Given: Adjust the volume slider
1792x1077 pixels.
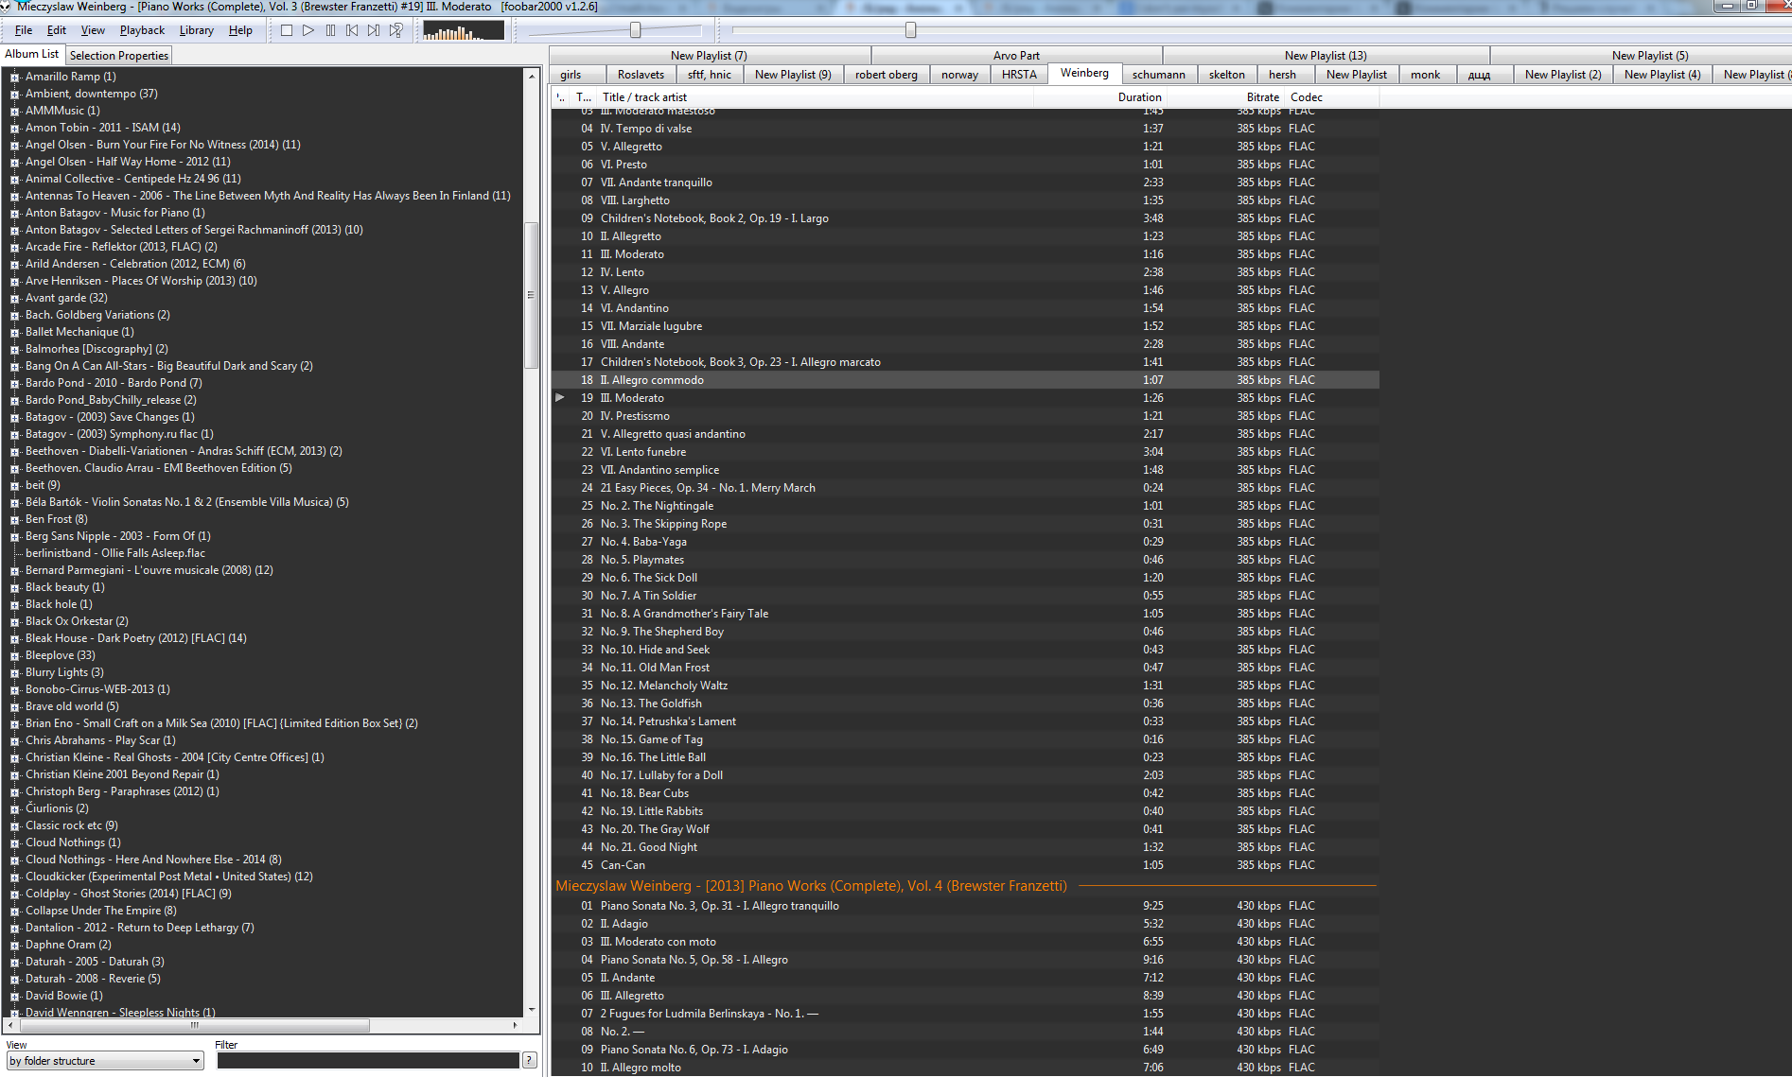Looking at the screenshot, I should (636, 30).
